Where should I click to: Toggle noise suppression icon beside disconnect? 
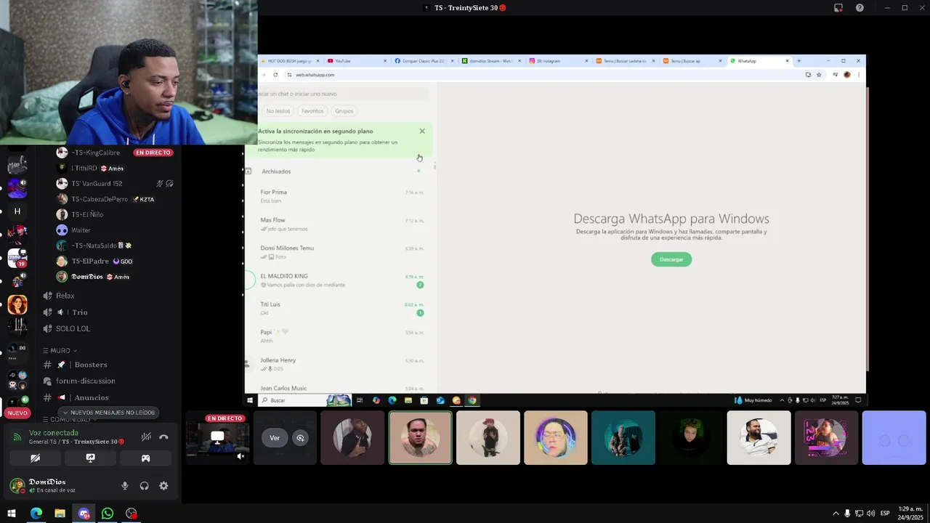(x=146, y=437)
